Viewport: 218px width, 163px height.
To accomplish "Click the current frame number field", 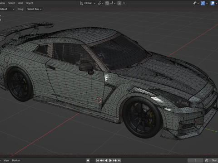I will (195, 160).
